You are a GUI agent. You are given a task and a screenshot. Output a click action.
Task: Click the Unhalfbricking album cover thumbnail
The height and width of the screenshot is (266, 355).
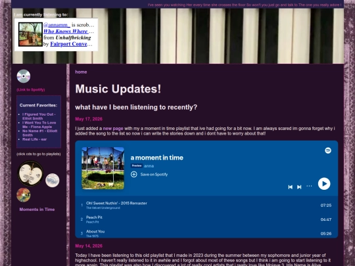[x=30, y=34]
